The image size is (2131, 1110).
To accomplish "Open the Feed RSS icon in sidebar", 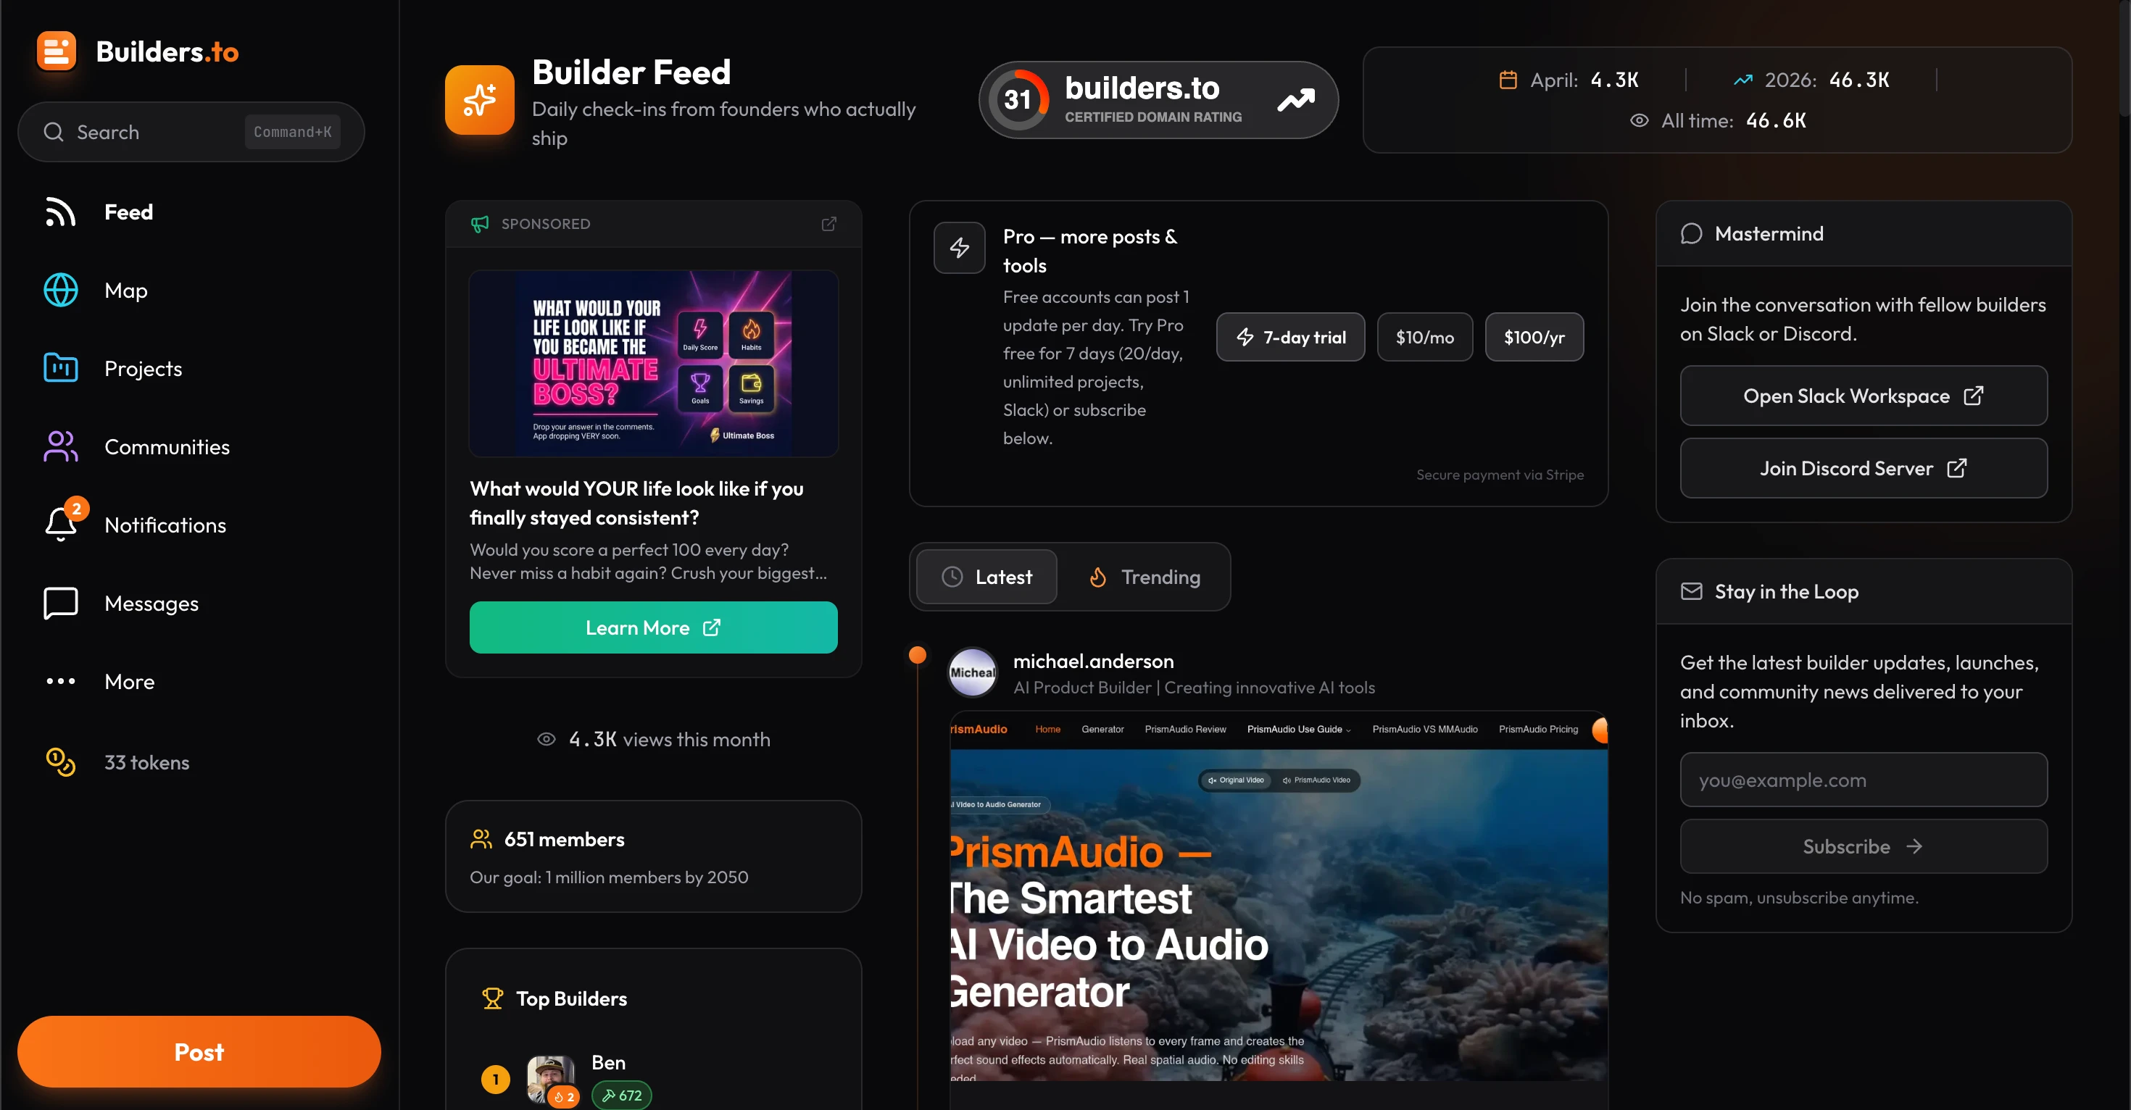I will 60,212.
